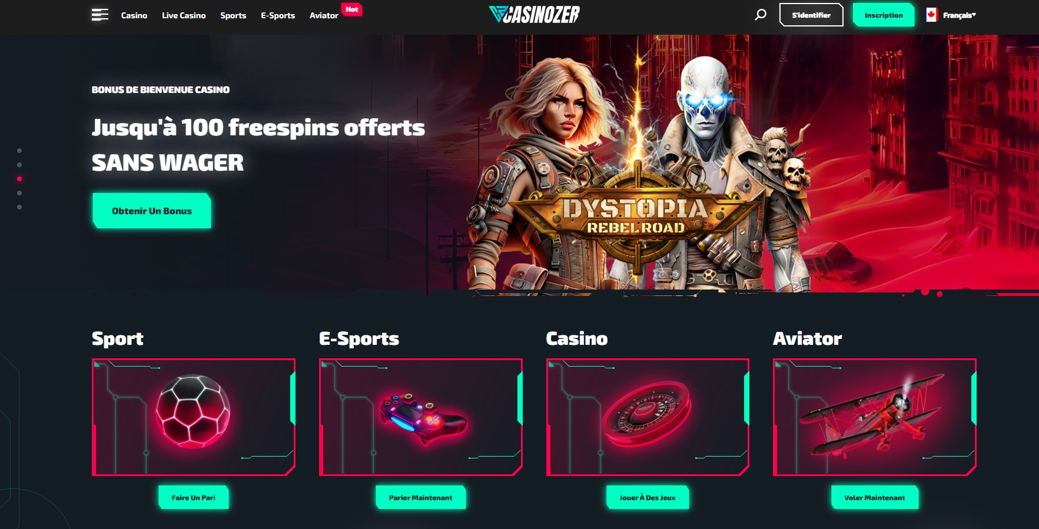Click the Faire Un Pari button
This screenshot has width=1039, height=529.
194,497
